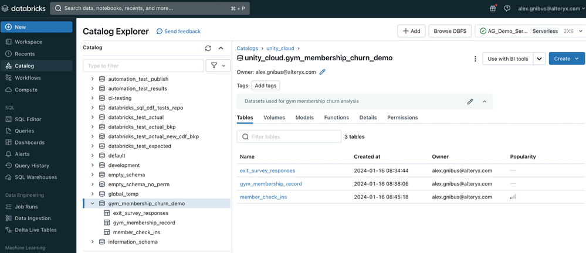The height and width of the screenshot is (253, 586).
Task: Switch to the Models tab
Action: (304, 118)
